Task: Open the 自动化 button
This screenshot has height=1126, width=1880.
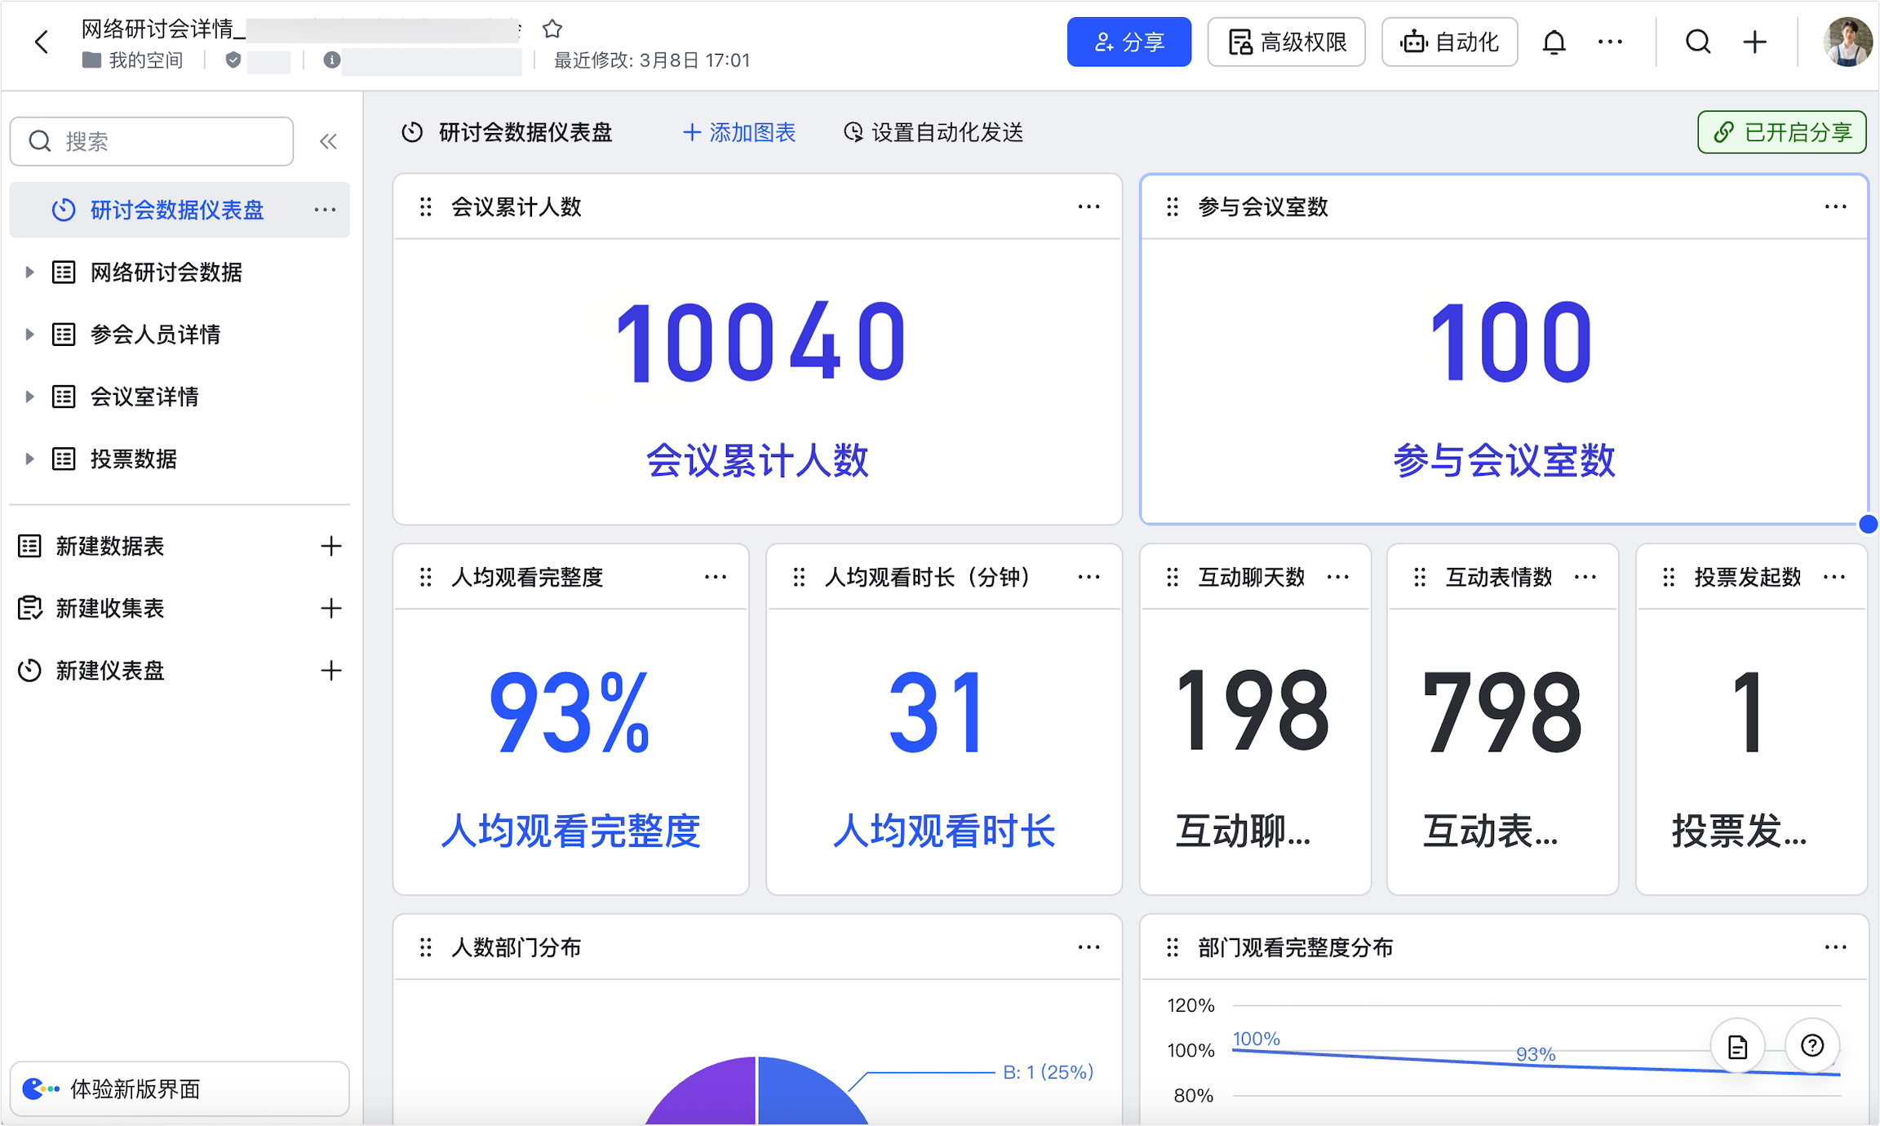Action: tap(1450, 42)
